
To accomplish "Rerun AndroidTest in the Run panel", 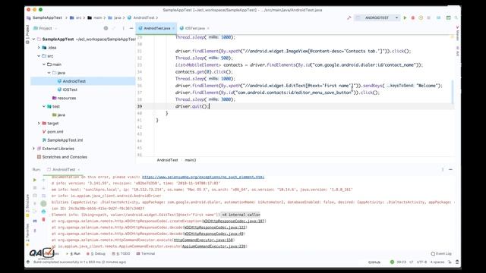I will pos(35,180).
